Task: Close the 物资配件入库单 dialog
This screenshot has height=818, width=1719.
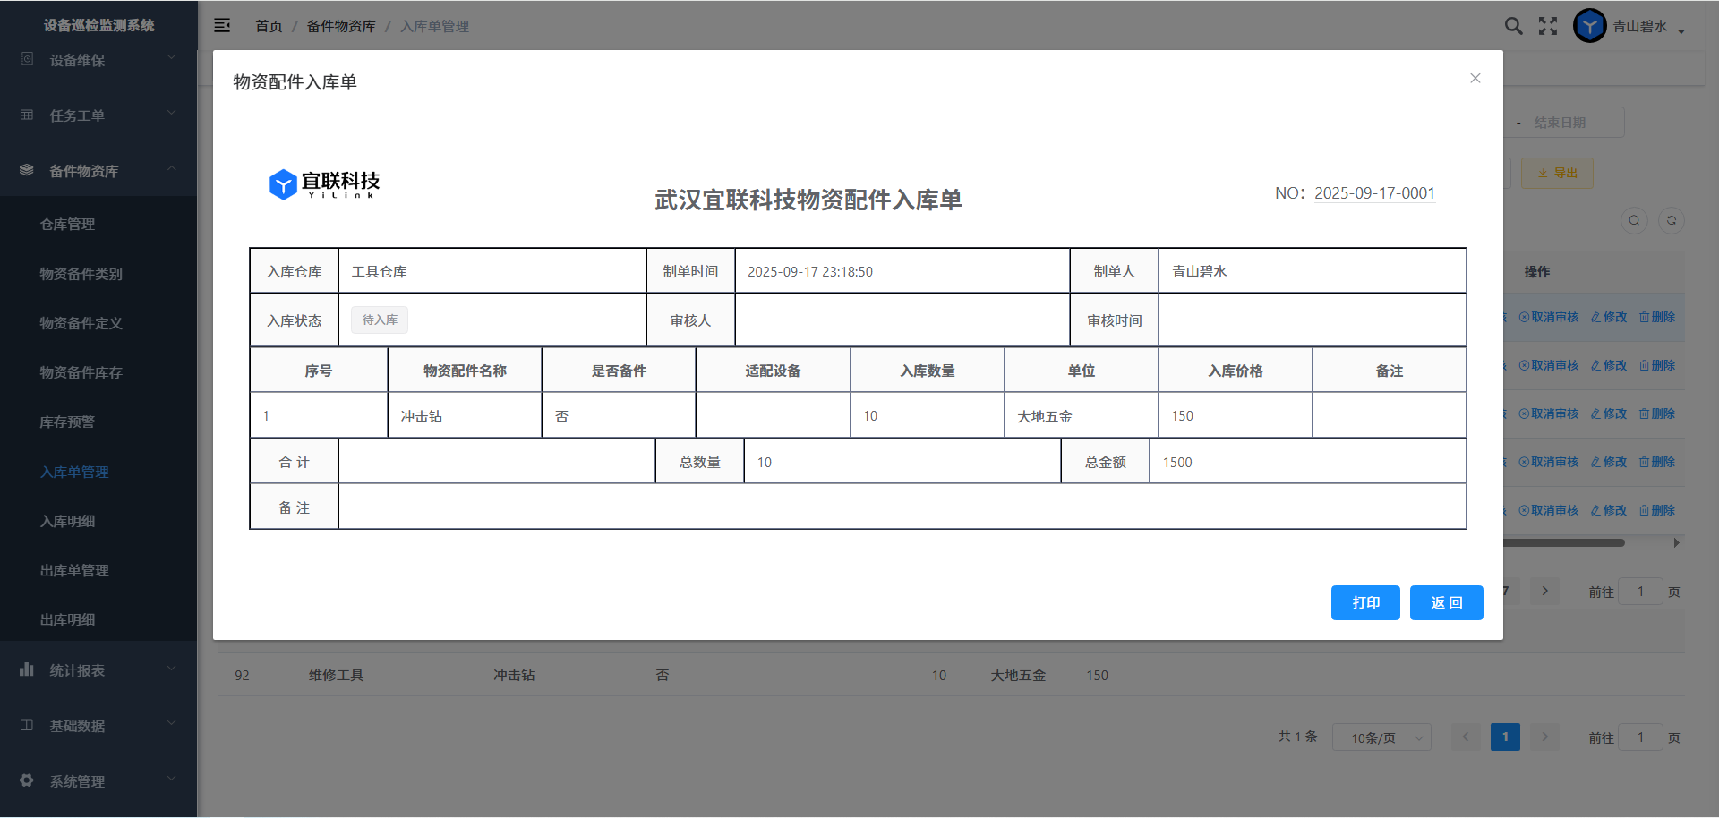Action: pos(1475,79)
